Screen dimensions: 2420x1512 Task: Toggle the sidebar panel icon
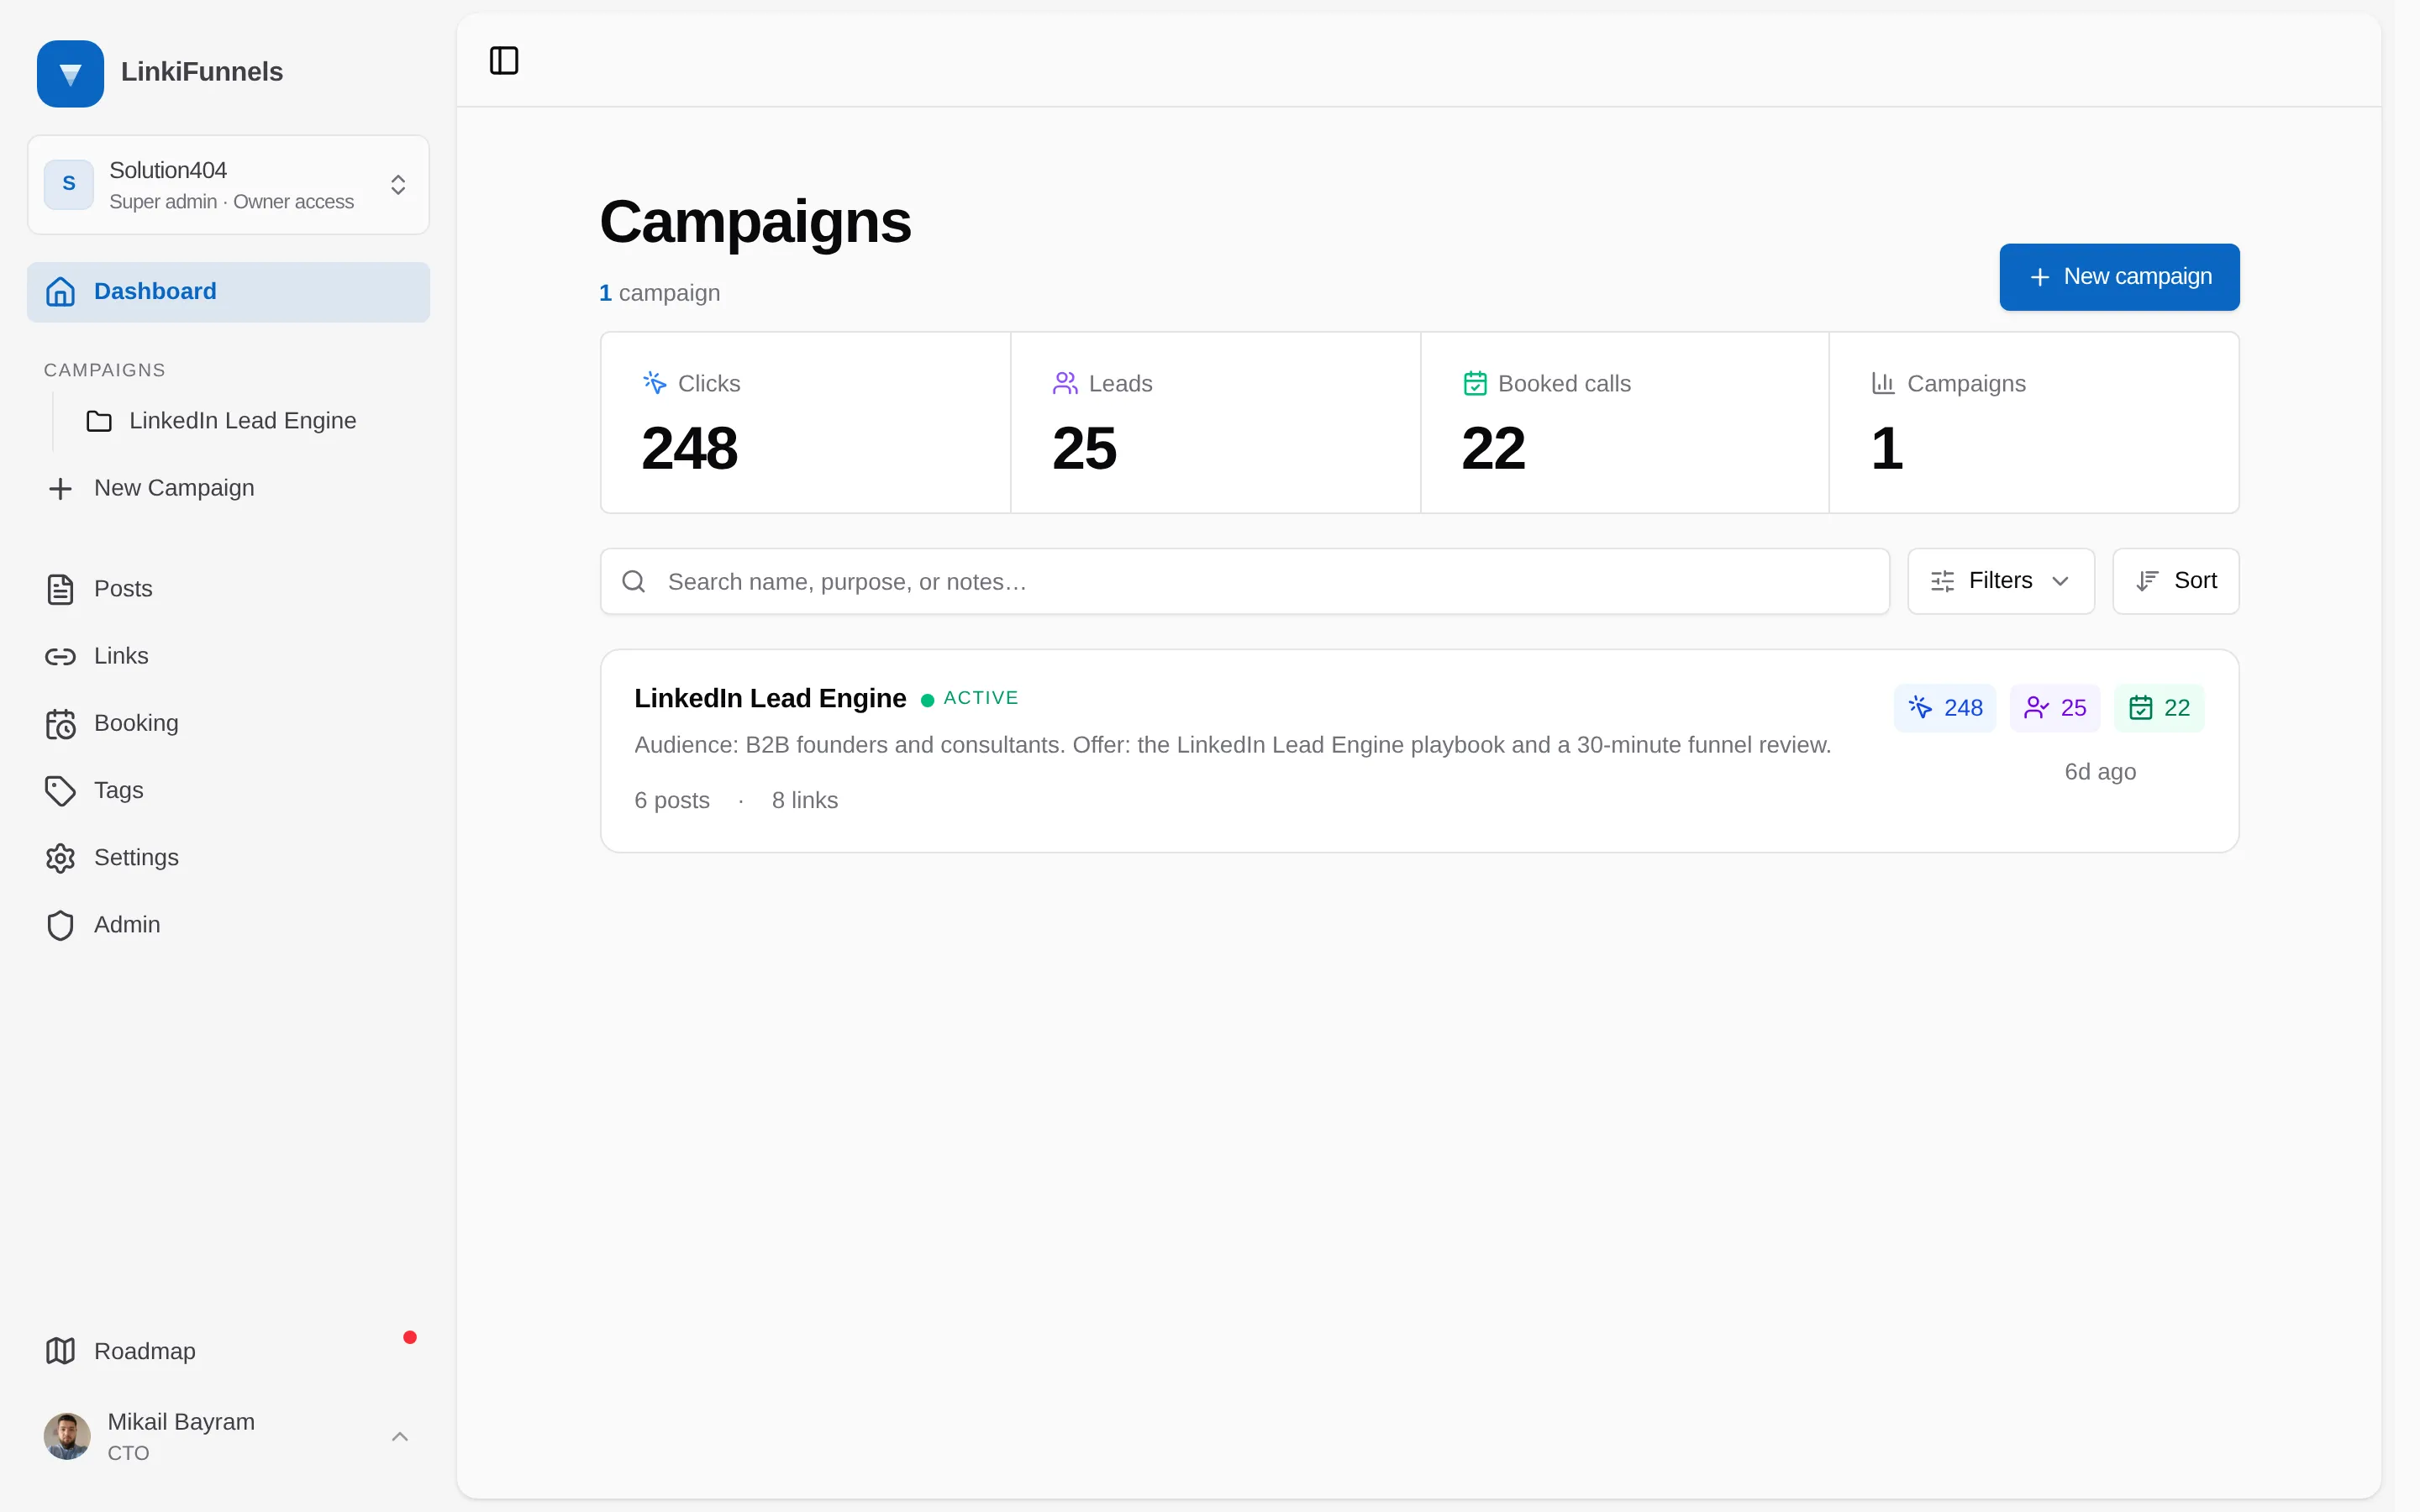pyautogui.click(x=504, y=60)
